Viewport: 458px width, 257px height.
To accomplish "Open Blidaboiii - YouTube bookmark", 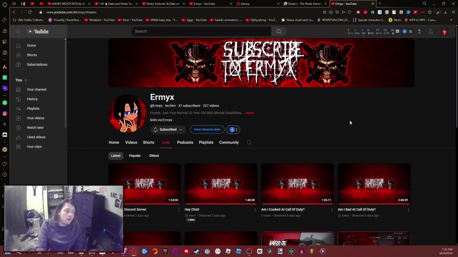I will point(99,20).
